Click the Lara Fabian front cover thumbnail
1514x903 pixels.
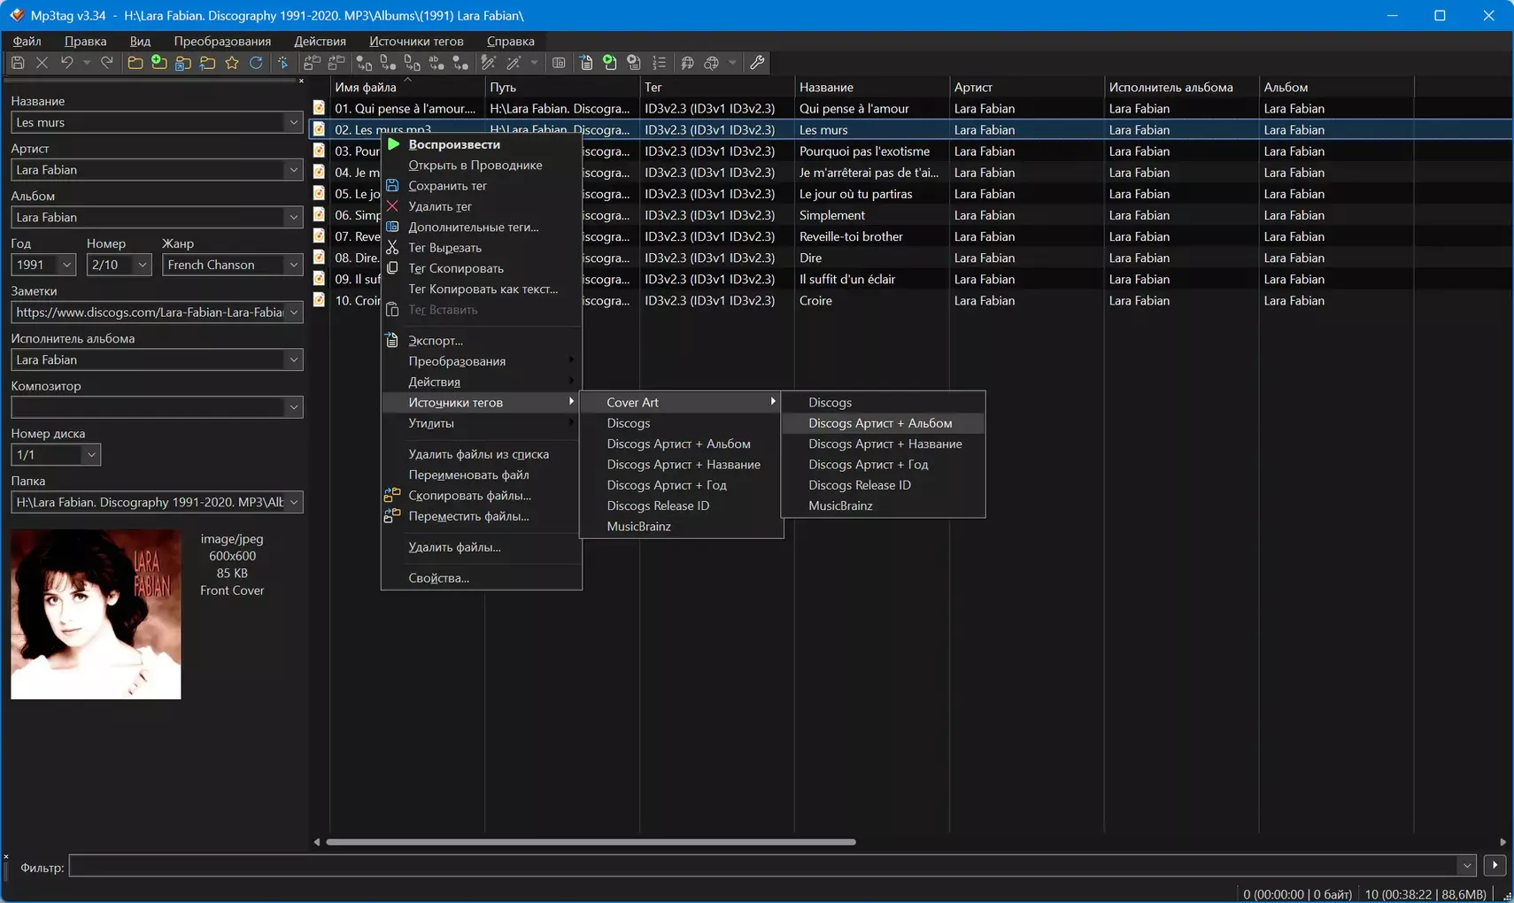click(96, 614)
